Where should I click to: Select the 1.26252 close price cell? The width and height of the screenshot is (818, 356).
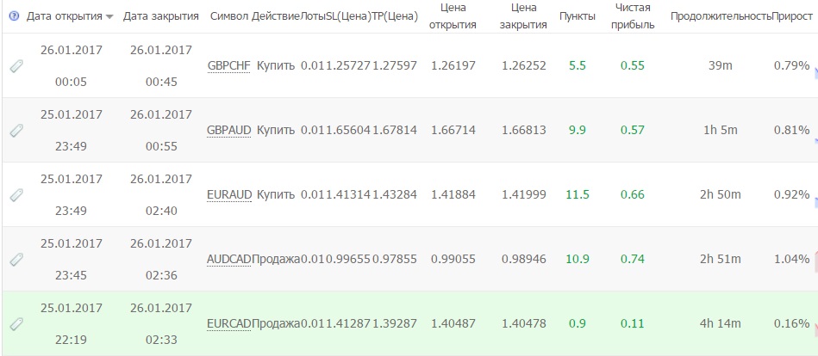pyautogui.click(x=524, y=65)
